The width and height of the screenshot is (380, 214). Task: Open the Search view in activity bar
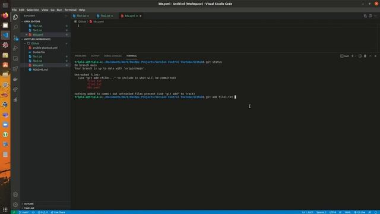15,27
